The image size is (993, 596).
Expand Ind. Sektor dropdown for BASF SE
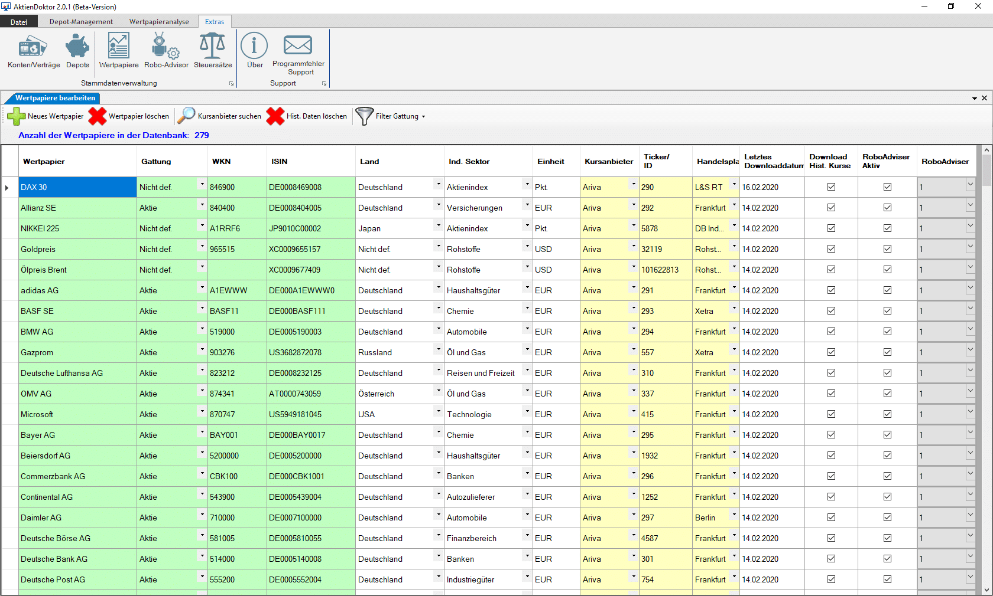tap(527, 308)
